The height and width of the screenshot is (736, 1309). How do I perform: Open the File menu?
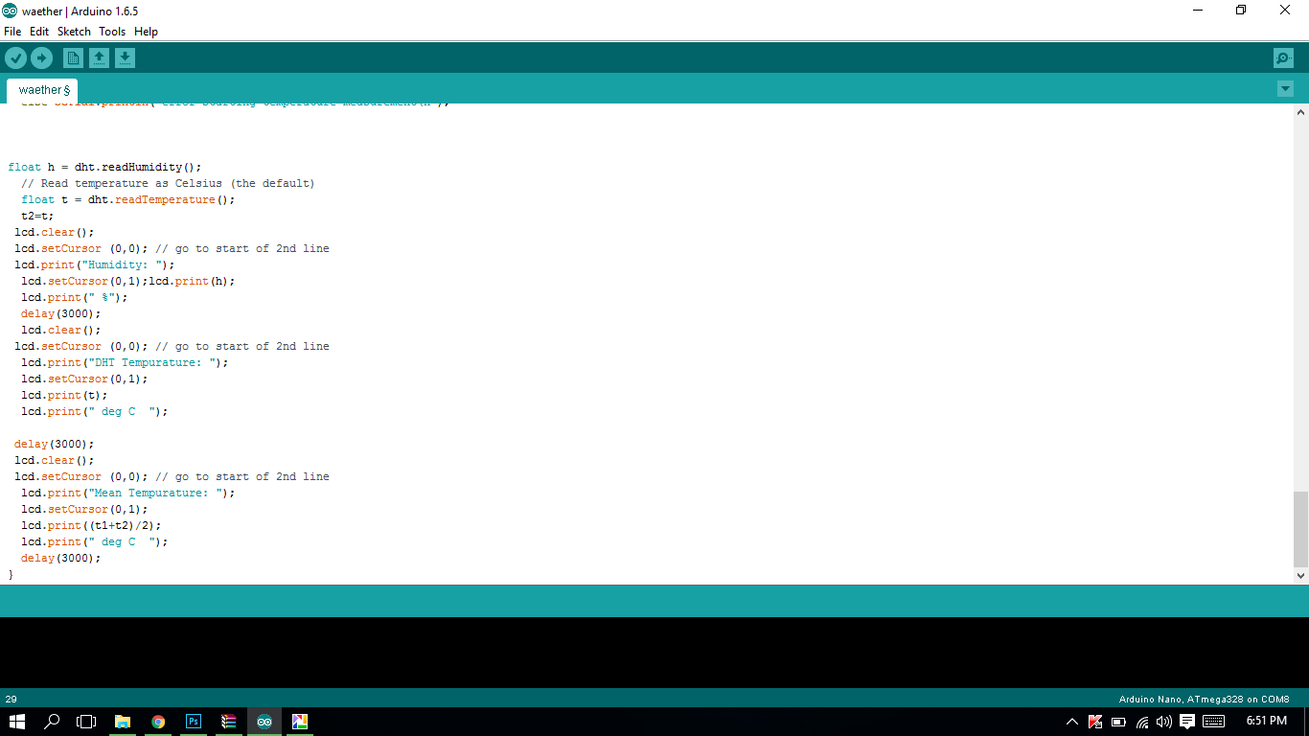point(12,32)
